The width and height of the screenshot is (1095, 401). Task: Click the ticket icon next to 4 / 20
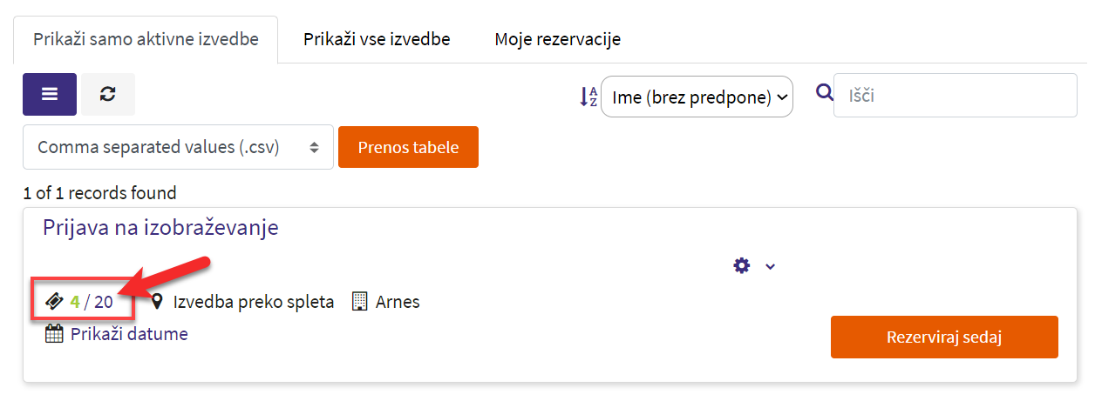[x=54, y=302]
